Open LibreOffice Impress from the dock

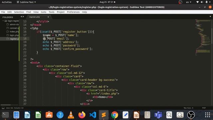point(136,115)
